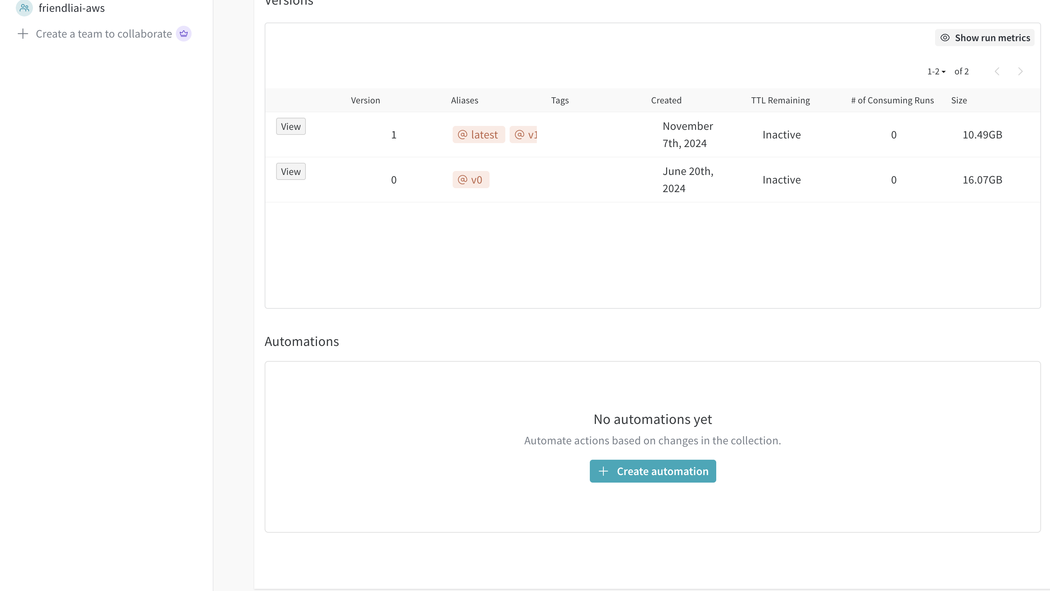The width and height of the screenshot is (1050, 591).
Task: Go to previous page using left chevron
Action: pyautogui.click(x=997, y=71)
